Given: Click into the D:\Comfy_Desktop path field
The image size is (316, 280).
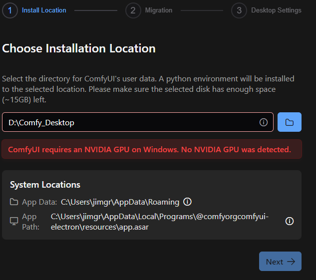Looking at the screenshot, I should point(130,122).
